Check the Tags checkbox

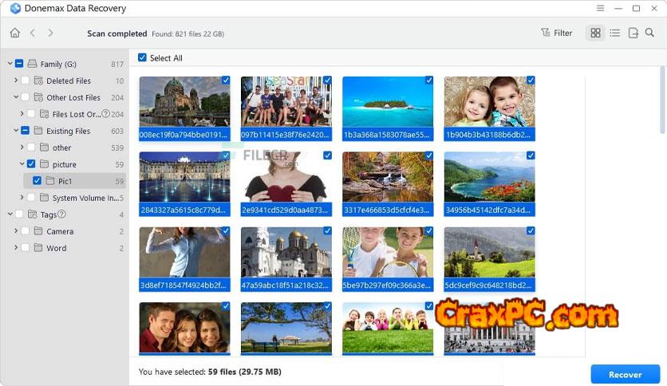pyautogui.click(x=19, y=215)
